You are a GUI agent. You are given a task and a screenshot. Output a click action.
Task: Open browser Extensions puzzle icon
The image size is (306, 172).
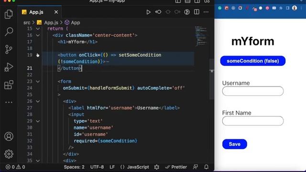pyautogui.click(x=281, y=8)
